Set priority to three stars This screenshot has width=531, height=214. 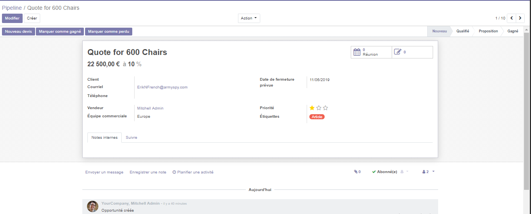tap(326, 108)
